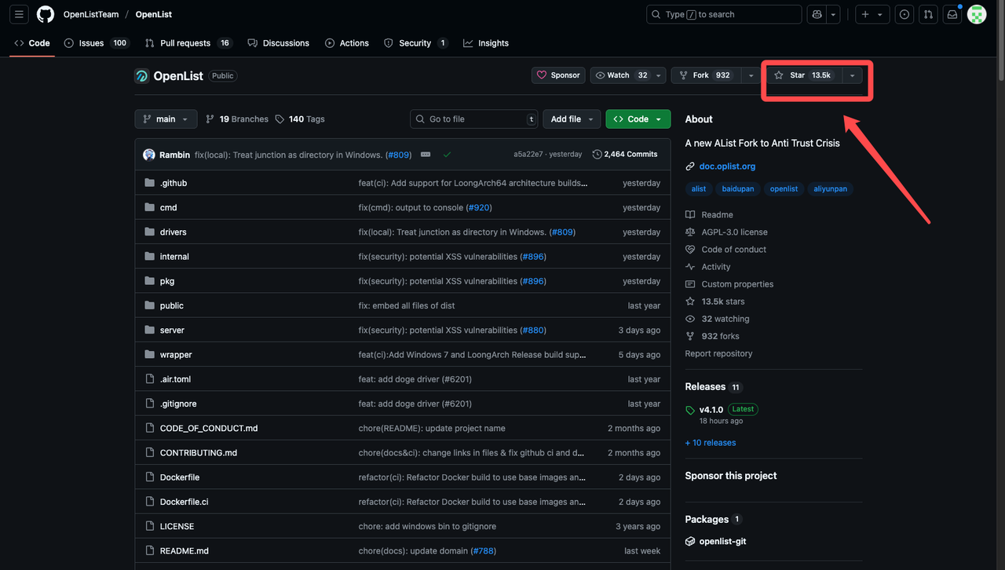Visit doc.oplist.org website link

[x=726, y=166]
